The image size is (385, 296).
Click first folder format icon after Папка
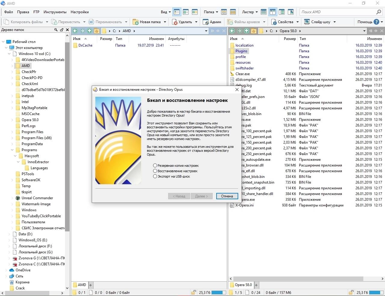tap(224, 12)
